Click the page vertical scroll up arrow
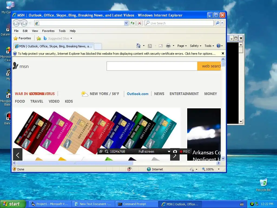Screen dimensions: 277x208 [223, 59]
